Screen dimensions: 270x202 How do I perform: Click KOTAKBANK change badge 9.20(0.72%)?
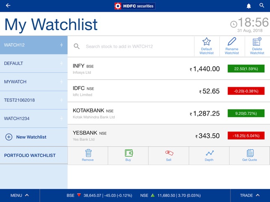click(246, 113)
